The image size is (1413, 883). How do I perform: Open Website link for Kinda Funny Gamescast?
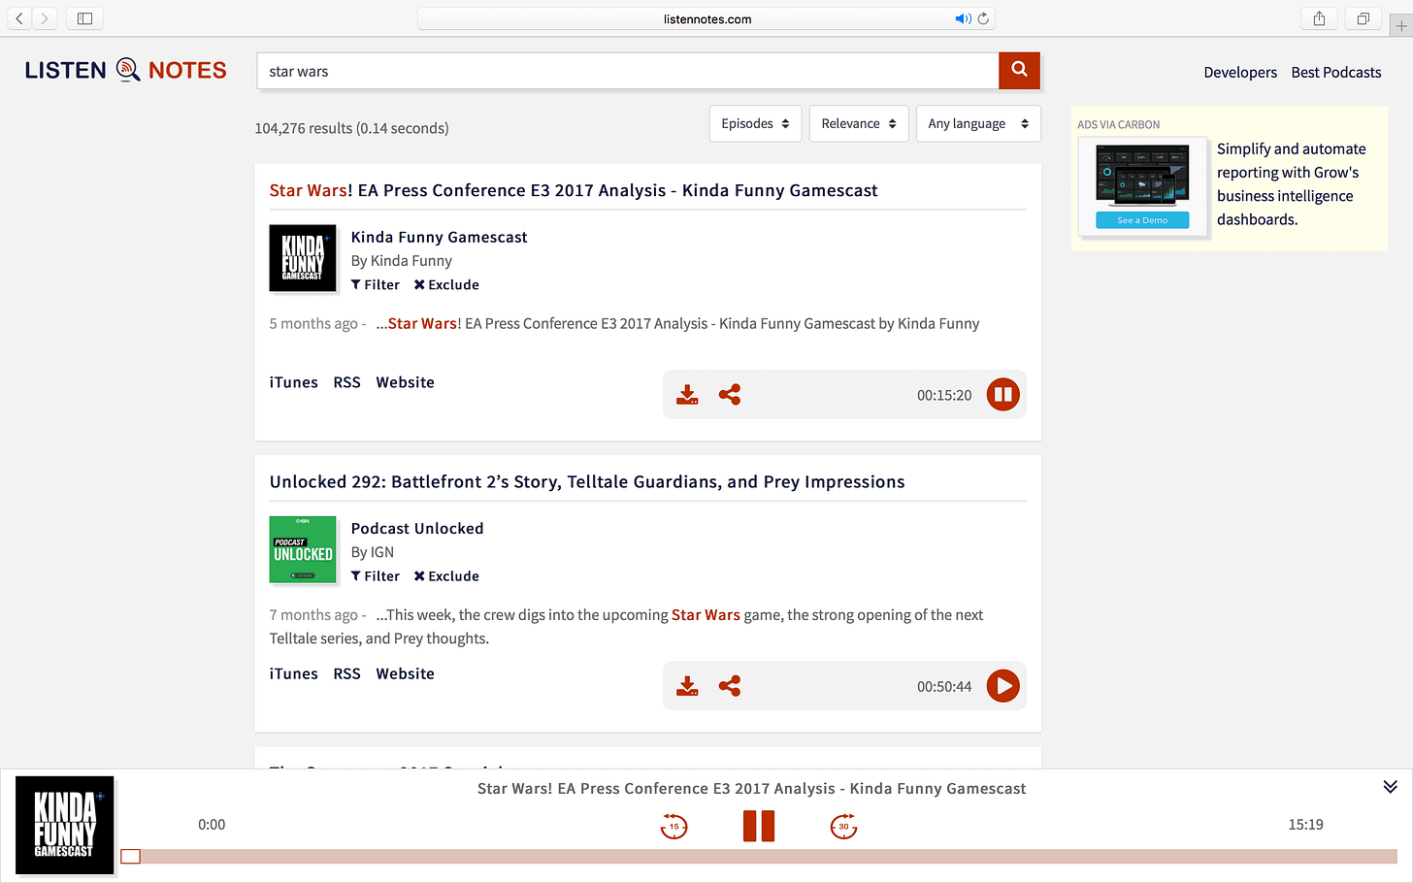click(406, 382)
